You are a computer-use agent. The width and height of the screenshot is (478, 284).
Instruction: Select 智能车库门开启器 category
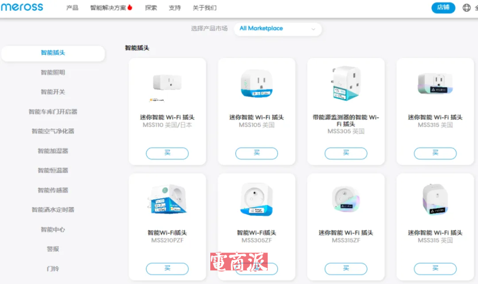click(53, 112)
